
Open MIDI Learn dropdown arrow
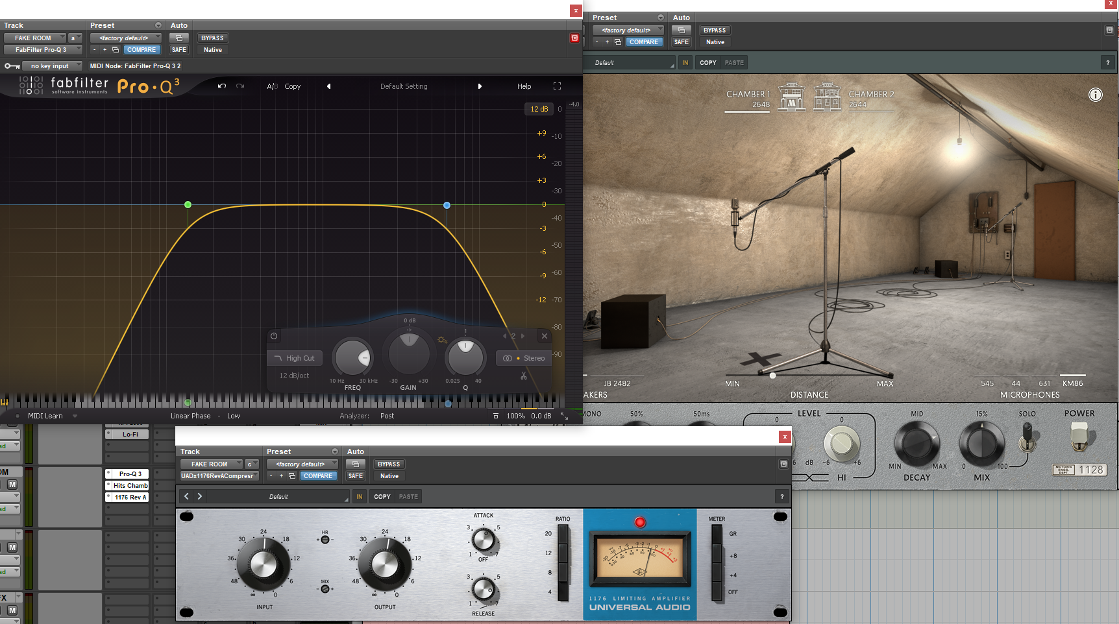[x=75, y=416]
